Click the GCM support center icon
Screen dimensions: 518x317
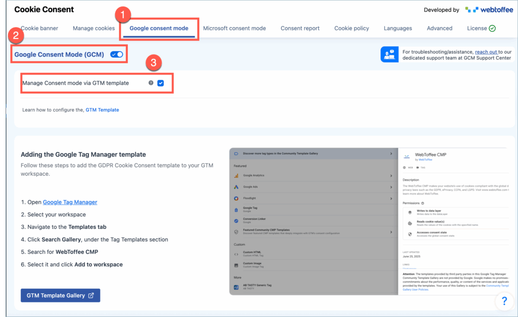pyautogui.click(x=390, y=54)
